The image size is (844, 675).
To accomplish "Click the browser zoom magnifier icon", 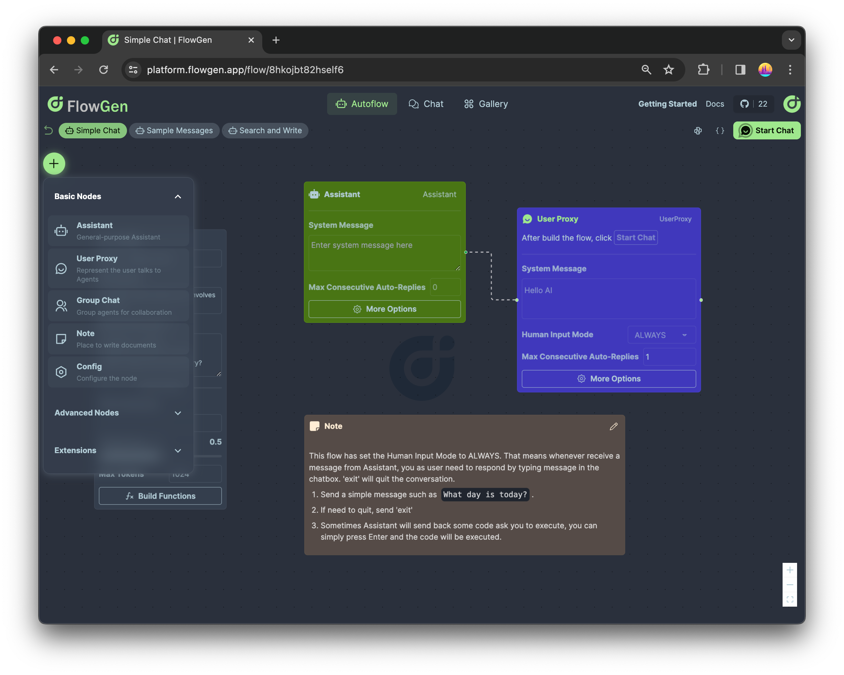I will [646, 70].
